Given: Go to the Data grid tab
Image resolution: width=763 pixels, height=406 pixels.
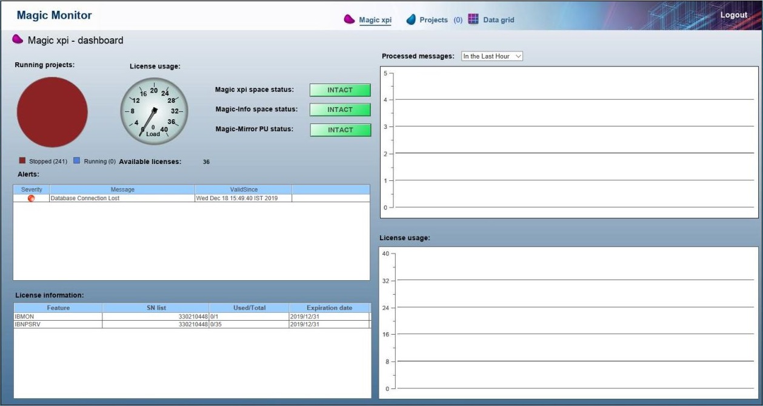Looking at the screenshot, I should (x=499, y=20).
